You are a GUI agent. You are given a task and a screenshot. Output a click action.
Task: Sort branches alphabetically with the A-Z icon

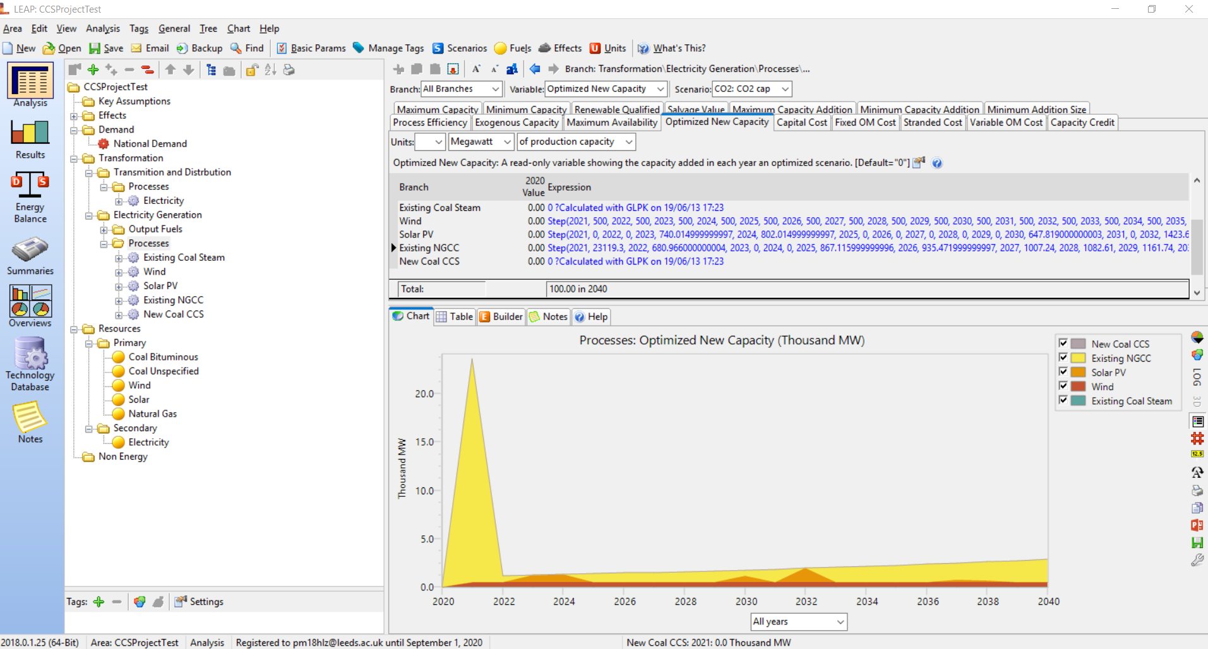coord(270,70)
